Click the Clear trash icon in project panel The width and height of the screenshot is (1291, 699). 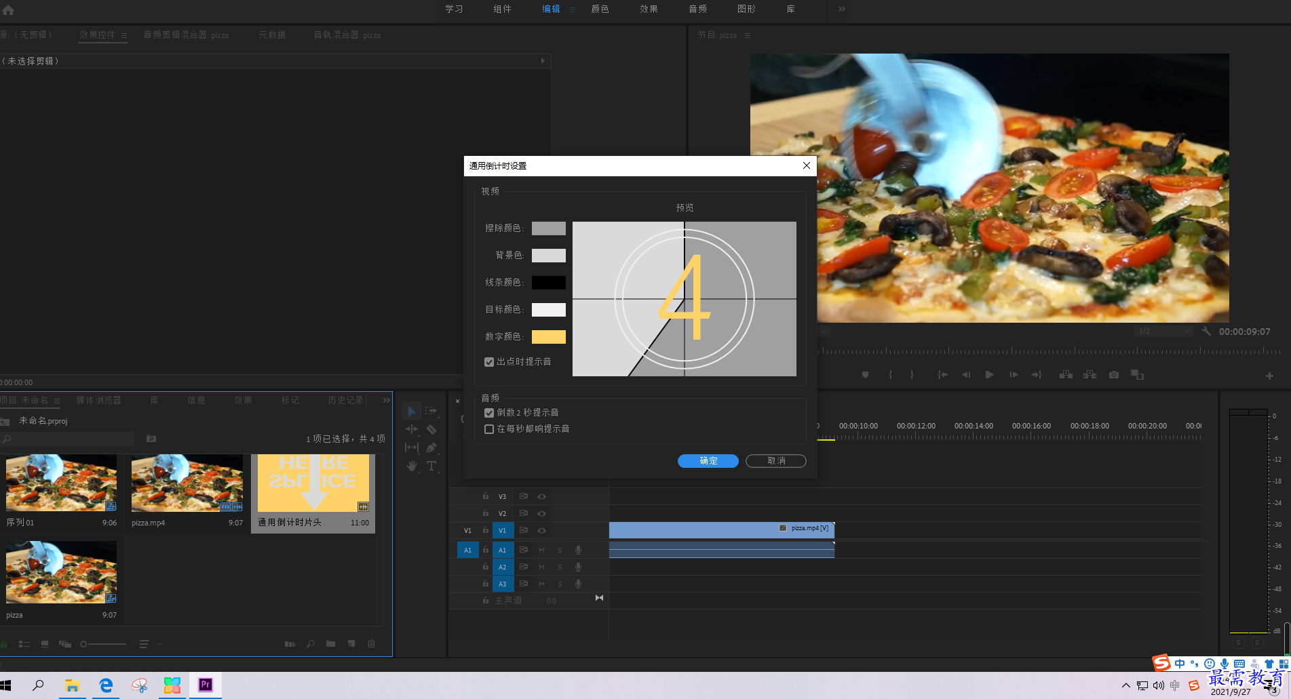click(x=371, y=644)
